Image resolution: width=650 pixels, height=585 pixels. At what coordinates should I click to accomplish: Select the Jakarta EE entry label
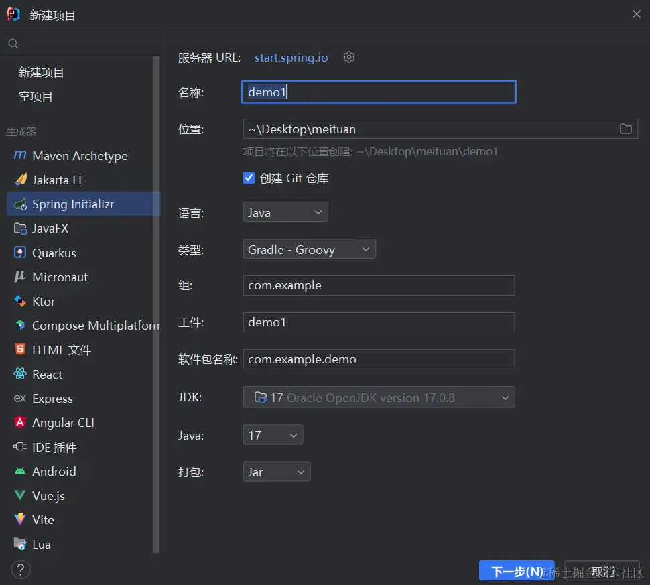pos(58,180)
